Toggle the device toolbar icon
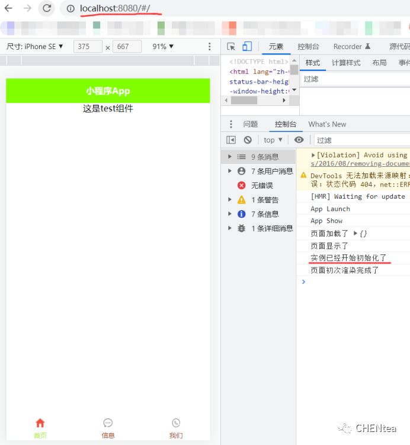This screenshot has width=410, height=445. pos(247,47)
